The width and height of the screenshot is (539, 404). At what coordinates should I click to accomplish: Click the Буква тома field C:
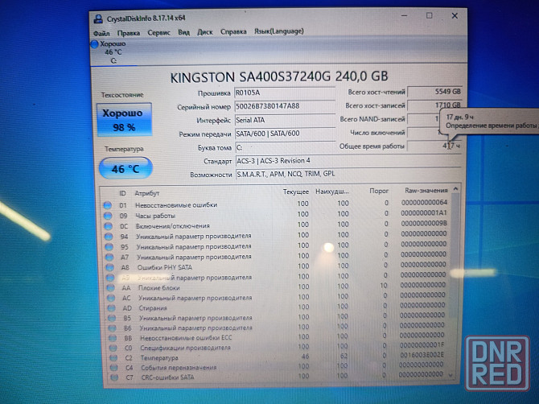(286, 147)
